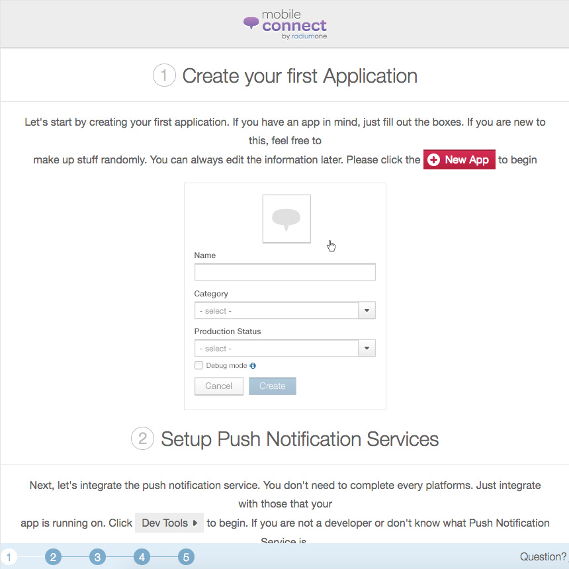The height and width of the screenshot is (569, 569).
Task: Click the Debug mode info icon
Action: coord(253,366)
